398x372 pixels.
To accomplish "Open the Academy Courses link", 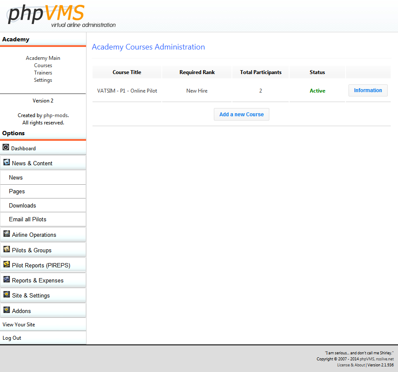I will tap(43, 65).
